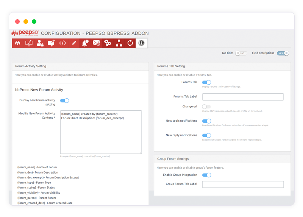Click the Group Forum Settings panel header

222,159
